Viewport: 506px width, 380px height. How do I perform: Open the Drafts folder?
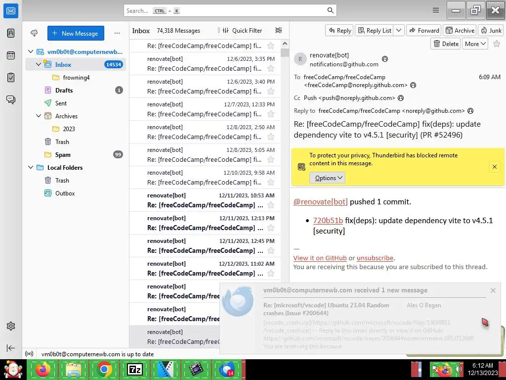[76, 90]
